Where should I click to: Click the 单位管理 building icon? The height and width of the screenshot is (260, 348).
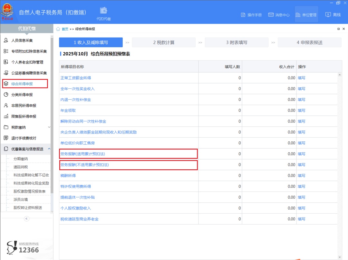pyautogui.click(x=298, y=15)
